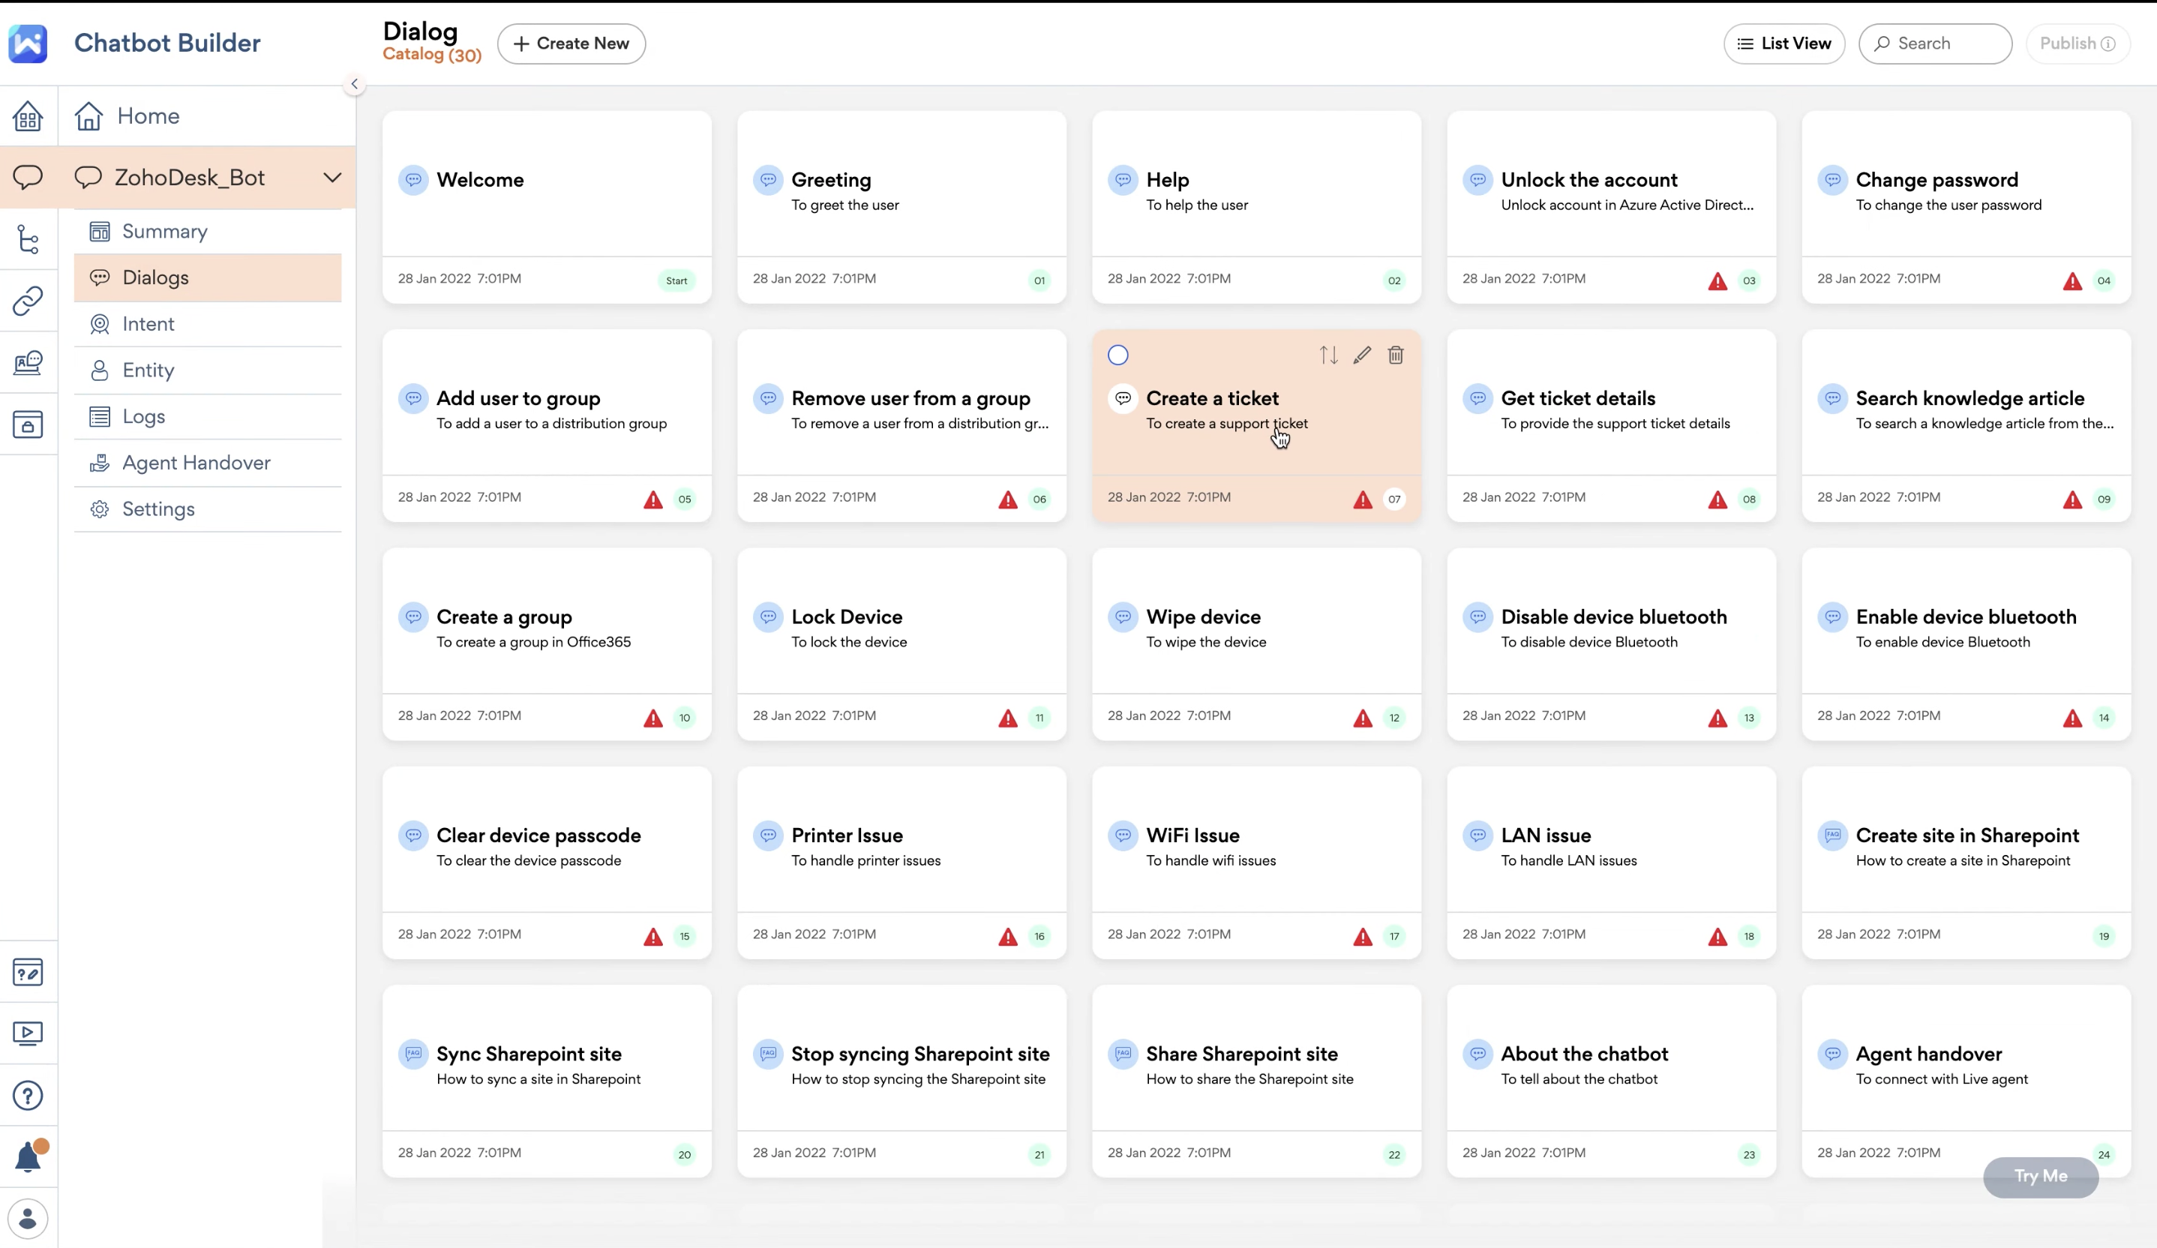Click the video play icon in left rail

click(x=28, y=1033)
